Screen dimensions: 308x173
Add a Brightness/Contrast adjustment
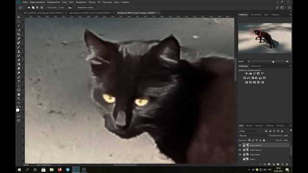click(246, 74)
